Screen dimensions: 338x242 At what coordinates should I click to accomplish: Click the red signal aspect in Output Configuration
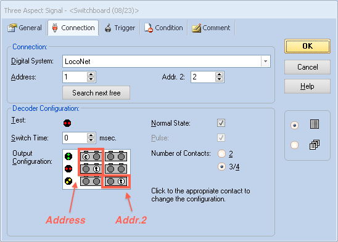tap(68, 169)
